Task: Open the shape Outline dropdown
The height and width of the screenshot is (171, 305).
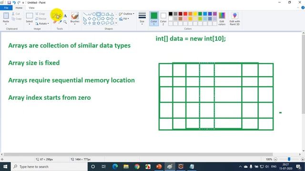Action: pyautogui.click(x=127, y=14)
